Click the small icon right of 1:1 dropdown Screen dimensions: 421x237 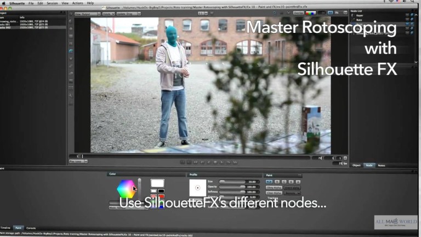pyautogui.click(x=212, y=13)
